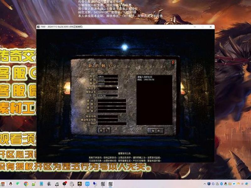Open the QQ penguin taskbar icon
Screen dimensions: 251x188
pos(11,184)
